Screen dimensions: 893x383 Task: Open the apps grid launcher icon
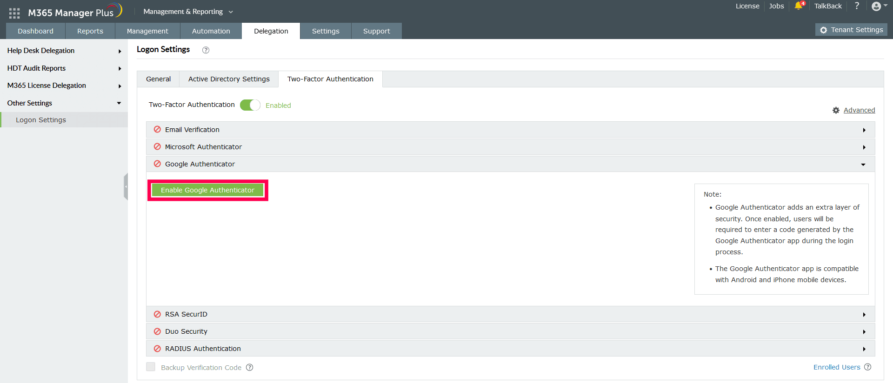(14, 13)
